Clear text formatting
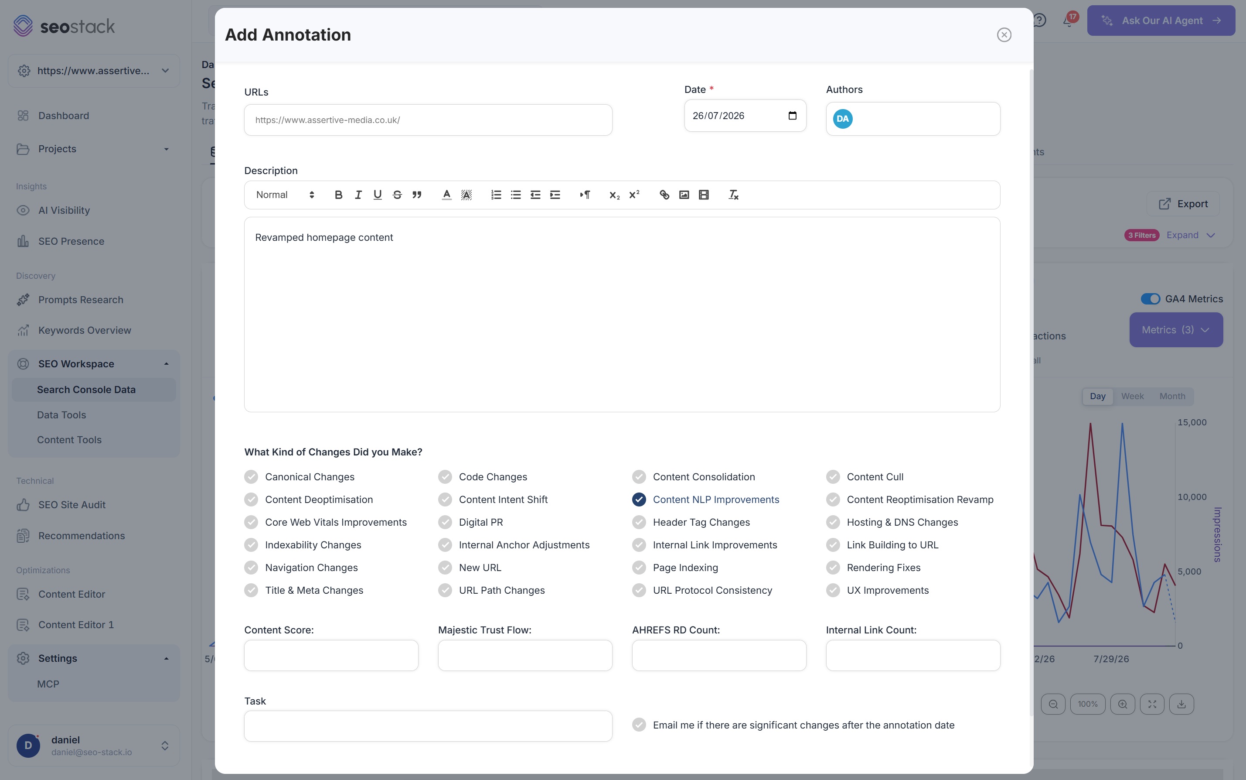This screenshot has height=780, width=1246. [x=733, y=195]
